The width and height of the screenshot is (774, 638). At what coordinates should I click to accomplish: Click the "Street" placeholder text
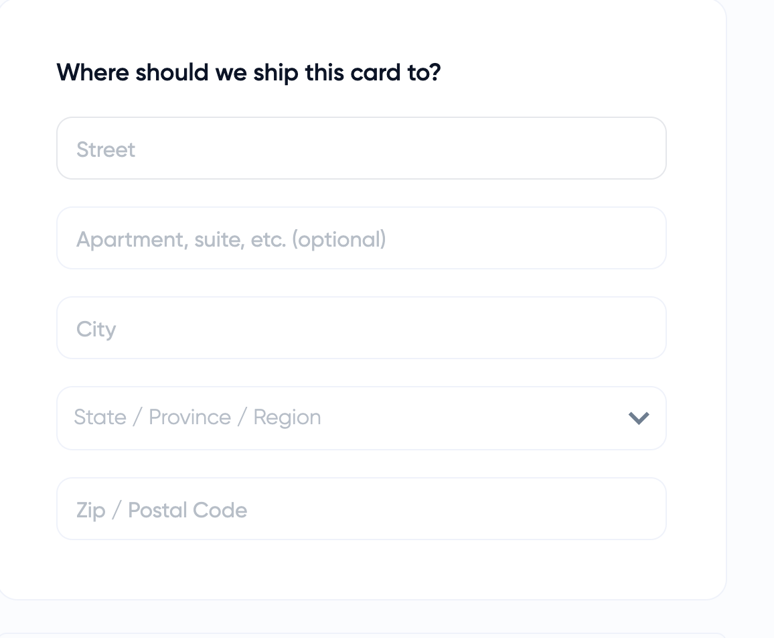click(106, 149)
